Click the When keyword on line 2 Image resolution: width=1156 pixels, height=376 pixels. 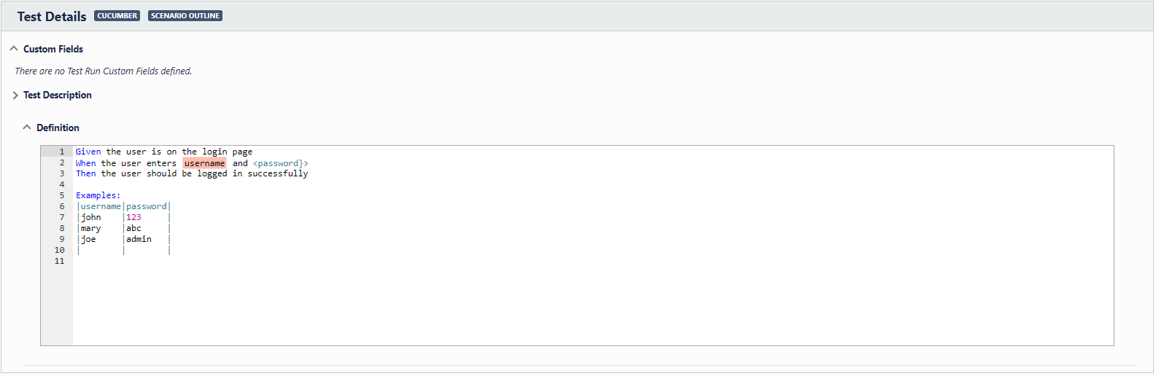(x=86, y=163)
